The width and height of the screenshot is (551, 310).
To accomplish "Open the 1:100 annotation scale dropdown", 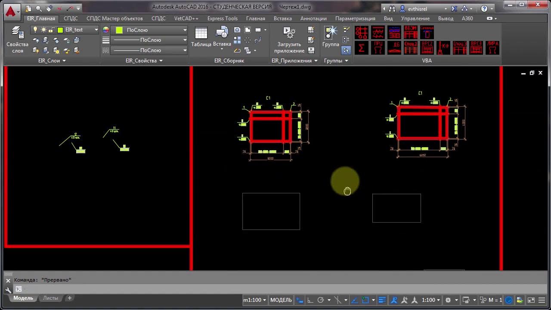I will pyautogui.click(x=431, y=300).
